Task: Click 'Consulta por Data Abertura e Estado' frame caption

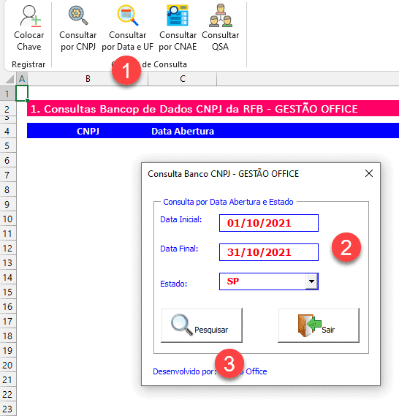Action: click(x=228, y=202)
